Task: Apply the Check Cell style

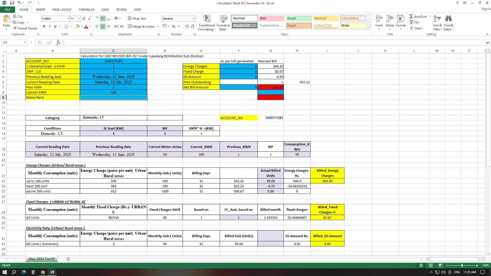Action: coord(244,25)
